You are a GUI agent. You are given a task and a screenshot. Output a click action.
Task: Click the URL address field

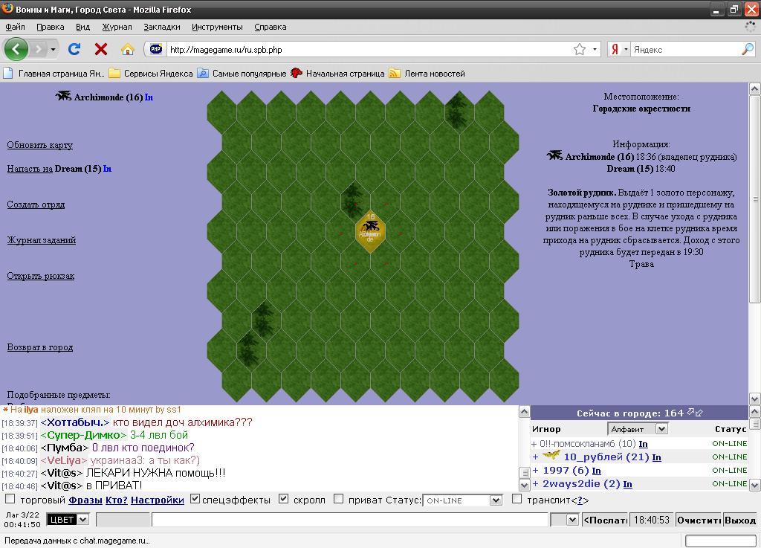[x=369, y=50]
